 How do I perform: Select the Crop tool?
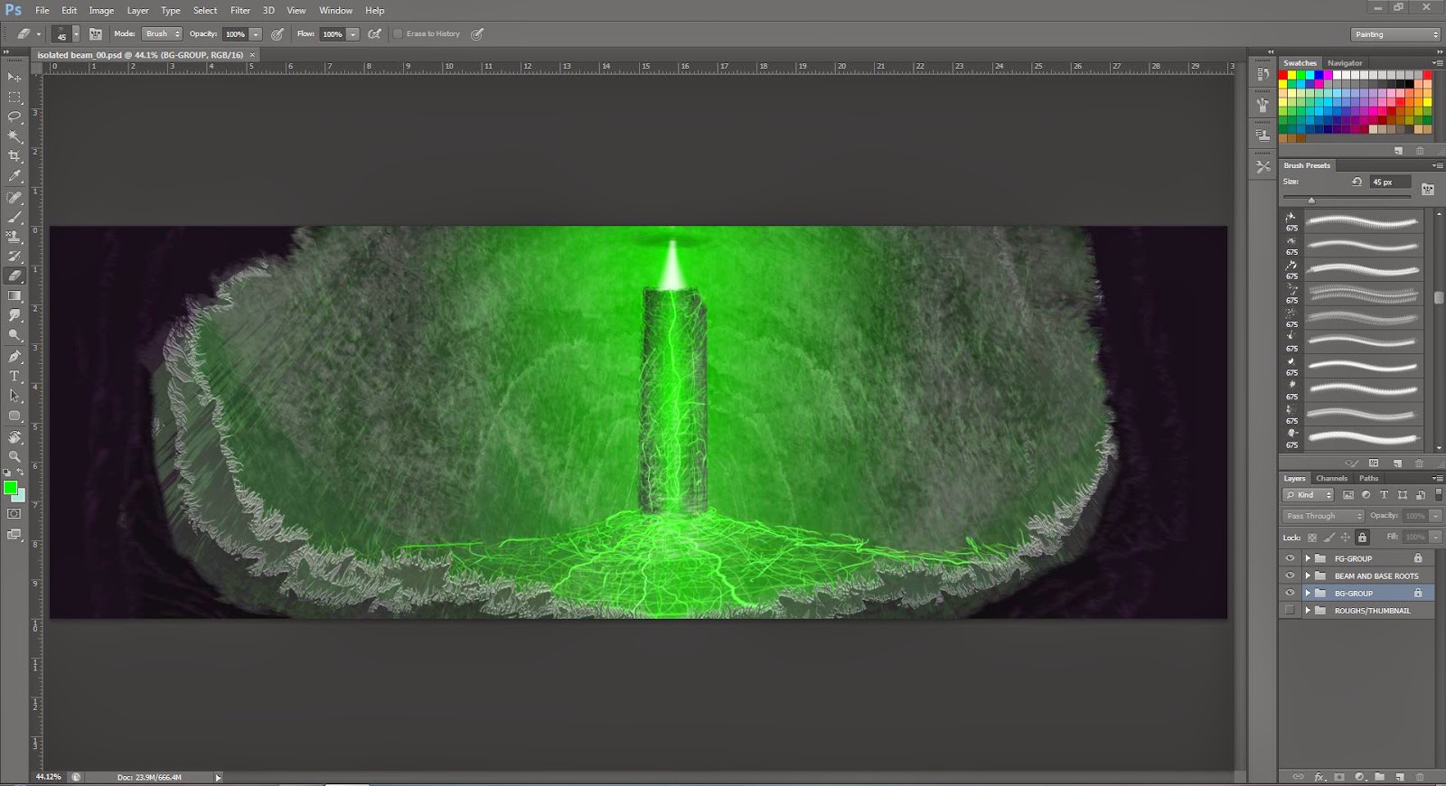click(14, 157)
